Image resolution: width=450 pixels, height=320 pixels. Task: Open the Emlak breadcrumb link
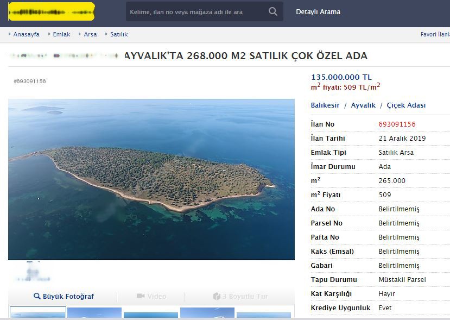point(61,34)
